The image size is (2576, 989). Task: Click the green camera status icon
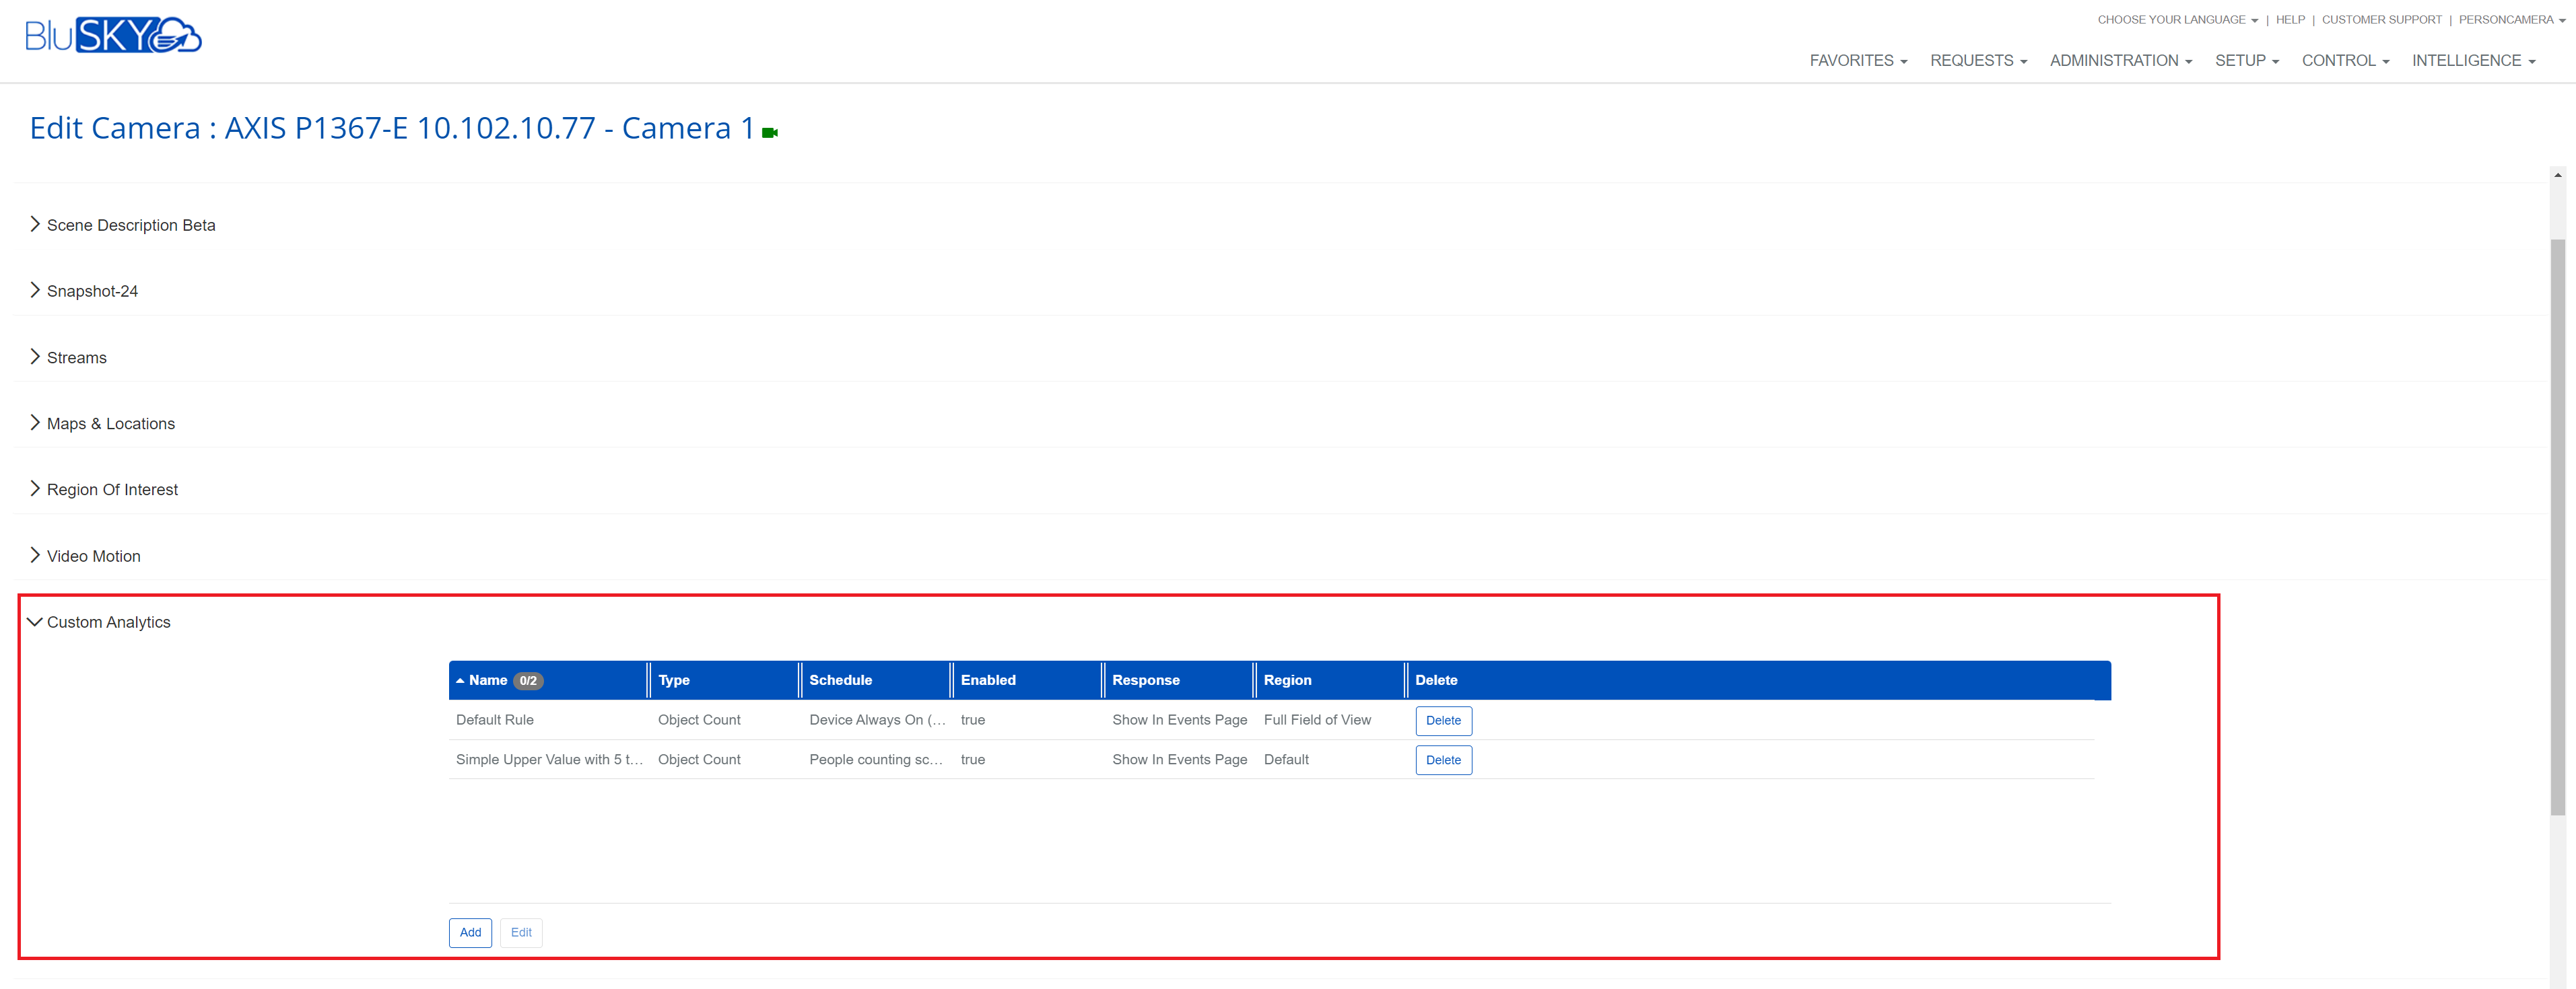pos(769,133)
